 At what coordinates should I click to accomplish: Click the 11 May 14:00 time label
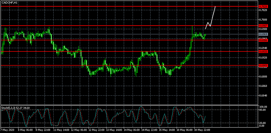(61, 130)
